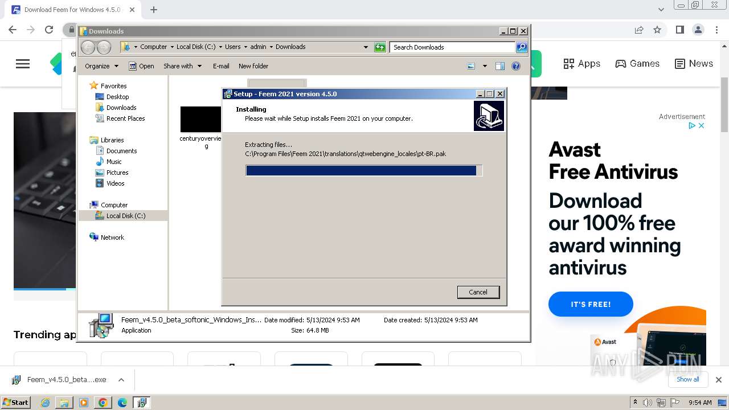Click Chrome share page icon
The image size is (729, 410).
point(639,30)
